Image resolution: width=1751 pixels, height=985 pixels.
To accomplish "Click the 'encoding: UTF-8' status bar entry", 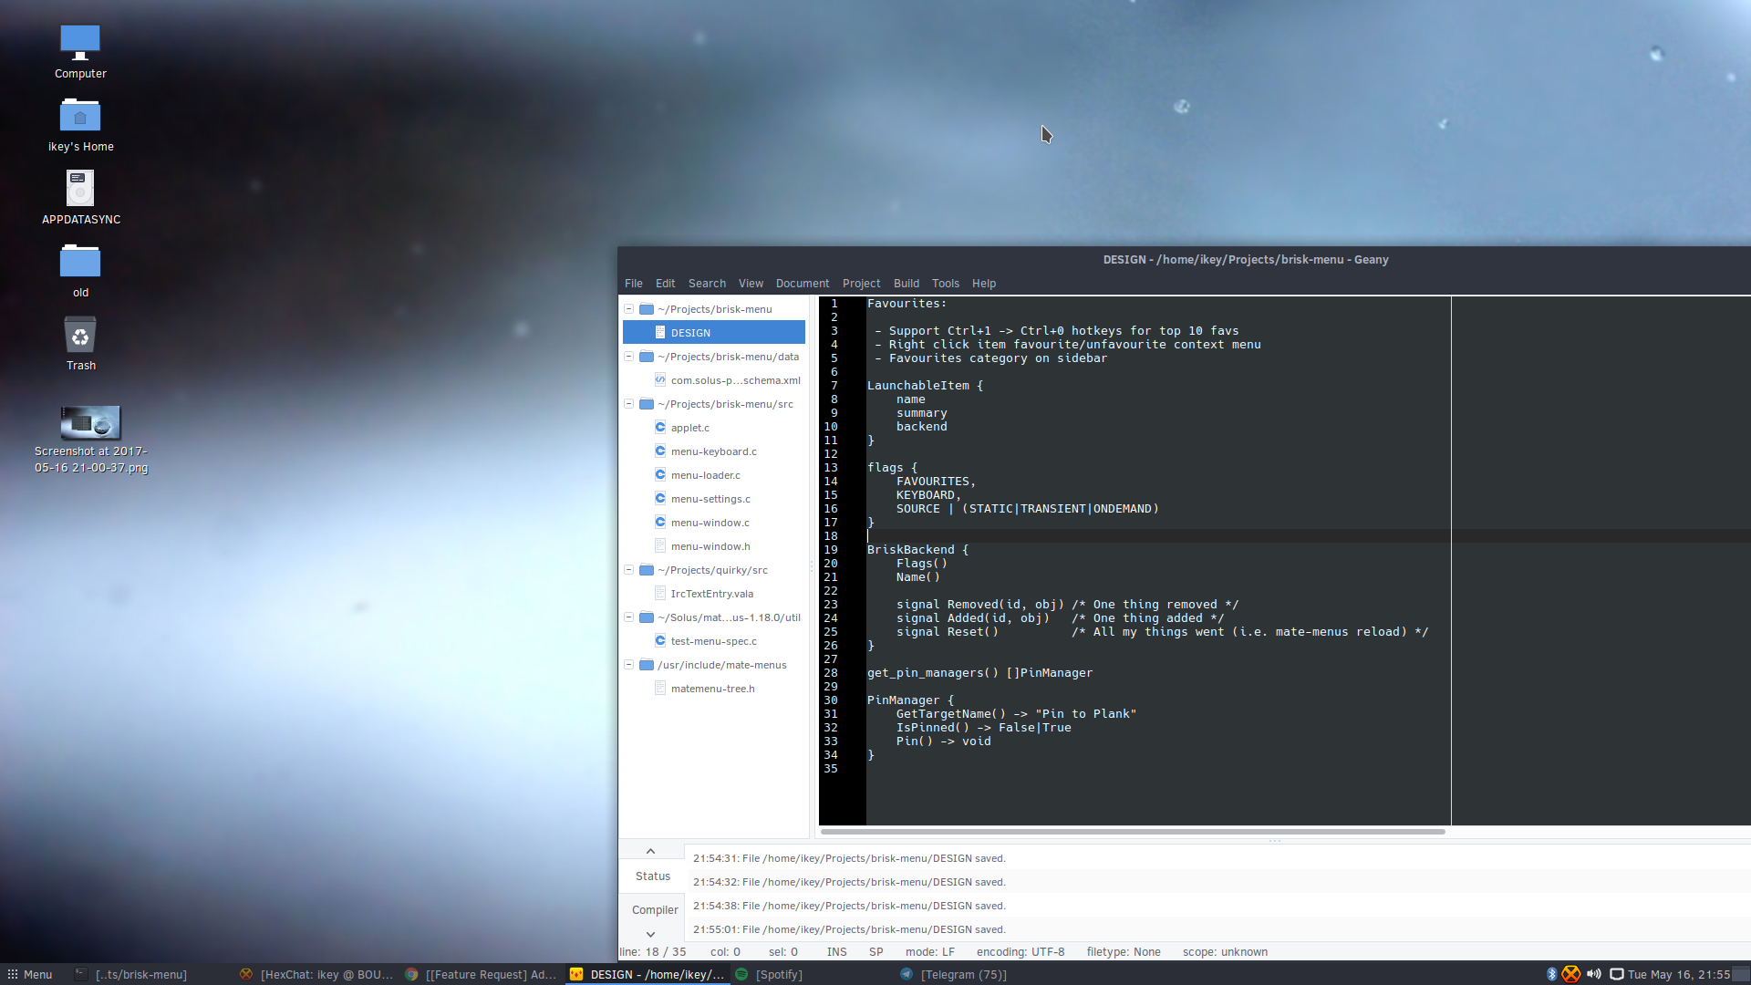I will click(1020, 952).
